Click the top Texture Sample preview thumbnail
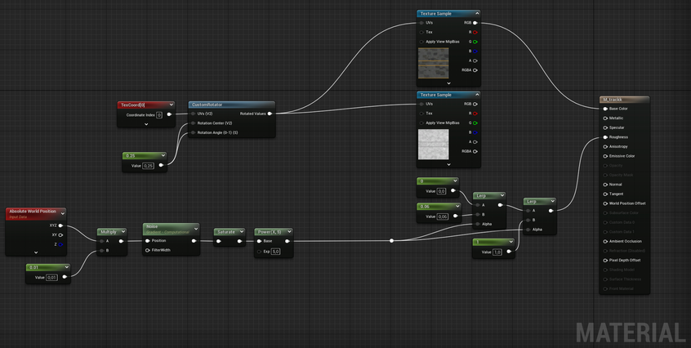The image size is (691, 348). coord(433,63)
